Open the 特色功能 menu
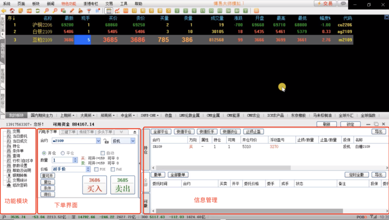 (68, 4)
